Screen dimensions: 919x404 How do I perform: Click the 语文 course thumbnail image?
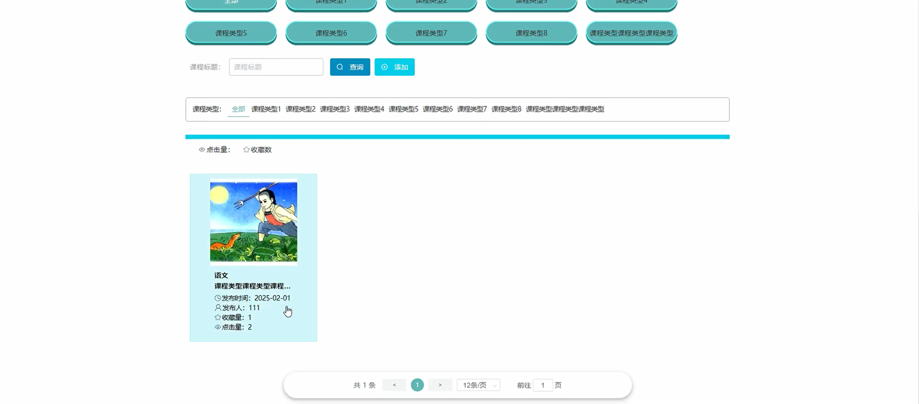253,221
